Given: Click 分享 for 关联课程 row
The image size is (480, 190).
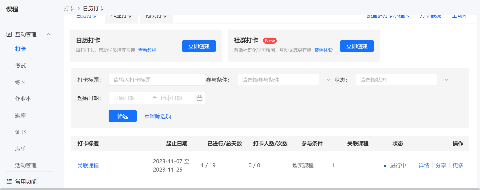Looking at the screenshot, I should click(441, 166).
